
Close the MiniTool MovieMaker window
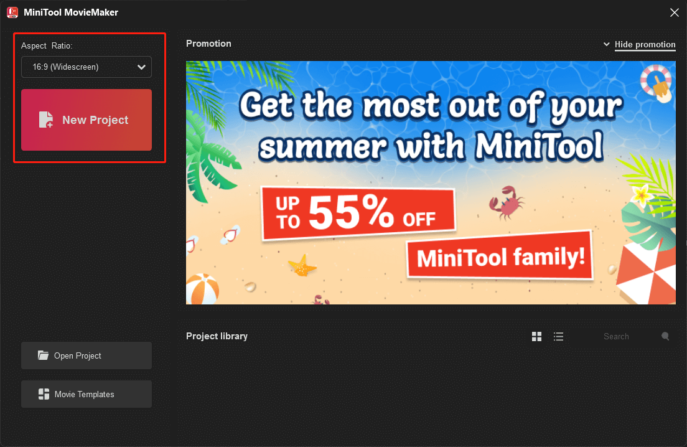click(x=674, y=12)
